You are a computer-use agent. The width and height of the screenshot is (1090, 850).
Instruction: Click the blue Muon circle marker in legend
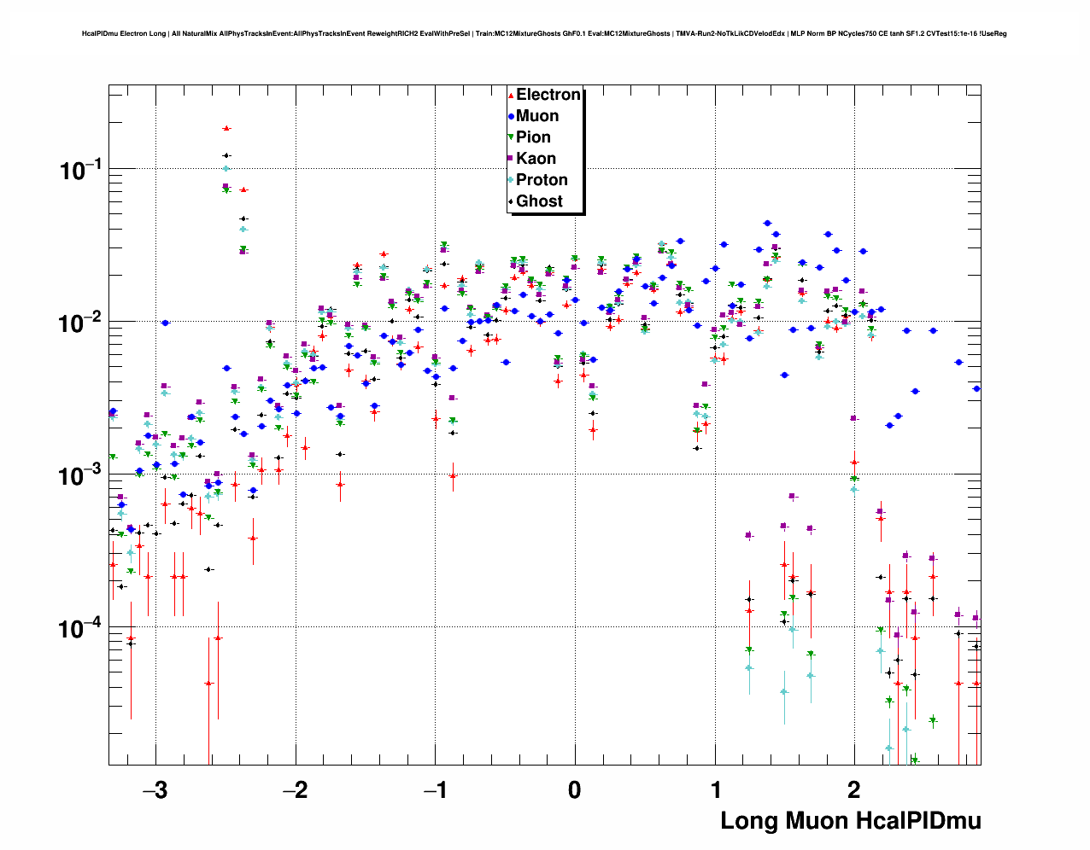[511, 116]
